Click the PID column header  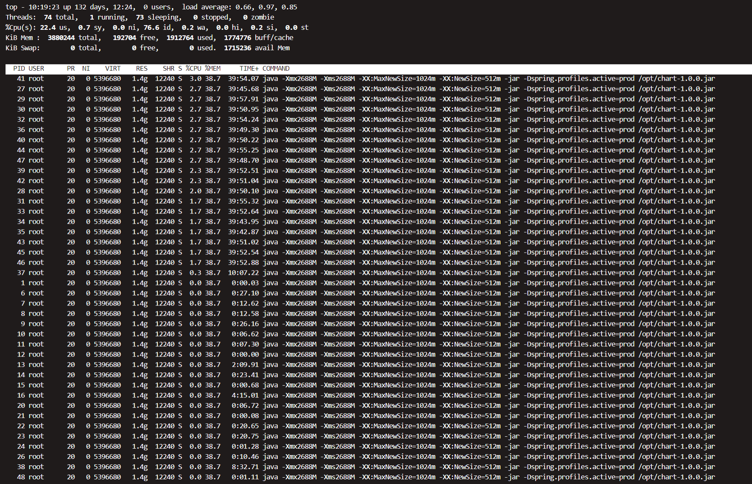[19, 69]
